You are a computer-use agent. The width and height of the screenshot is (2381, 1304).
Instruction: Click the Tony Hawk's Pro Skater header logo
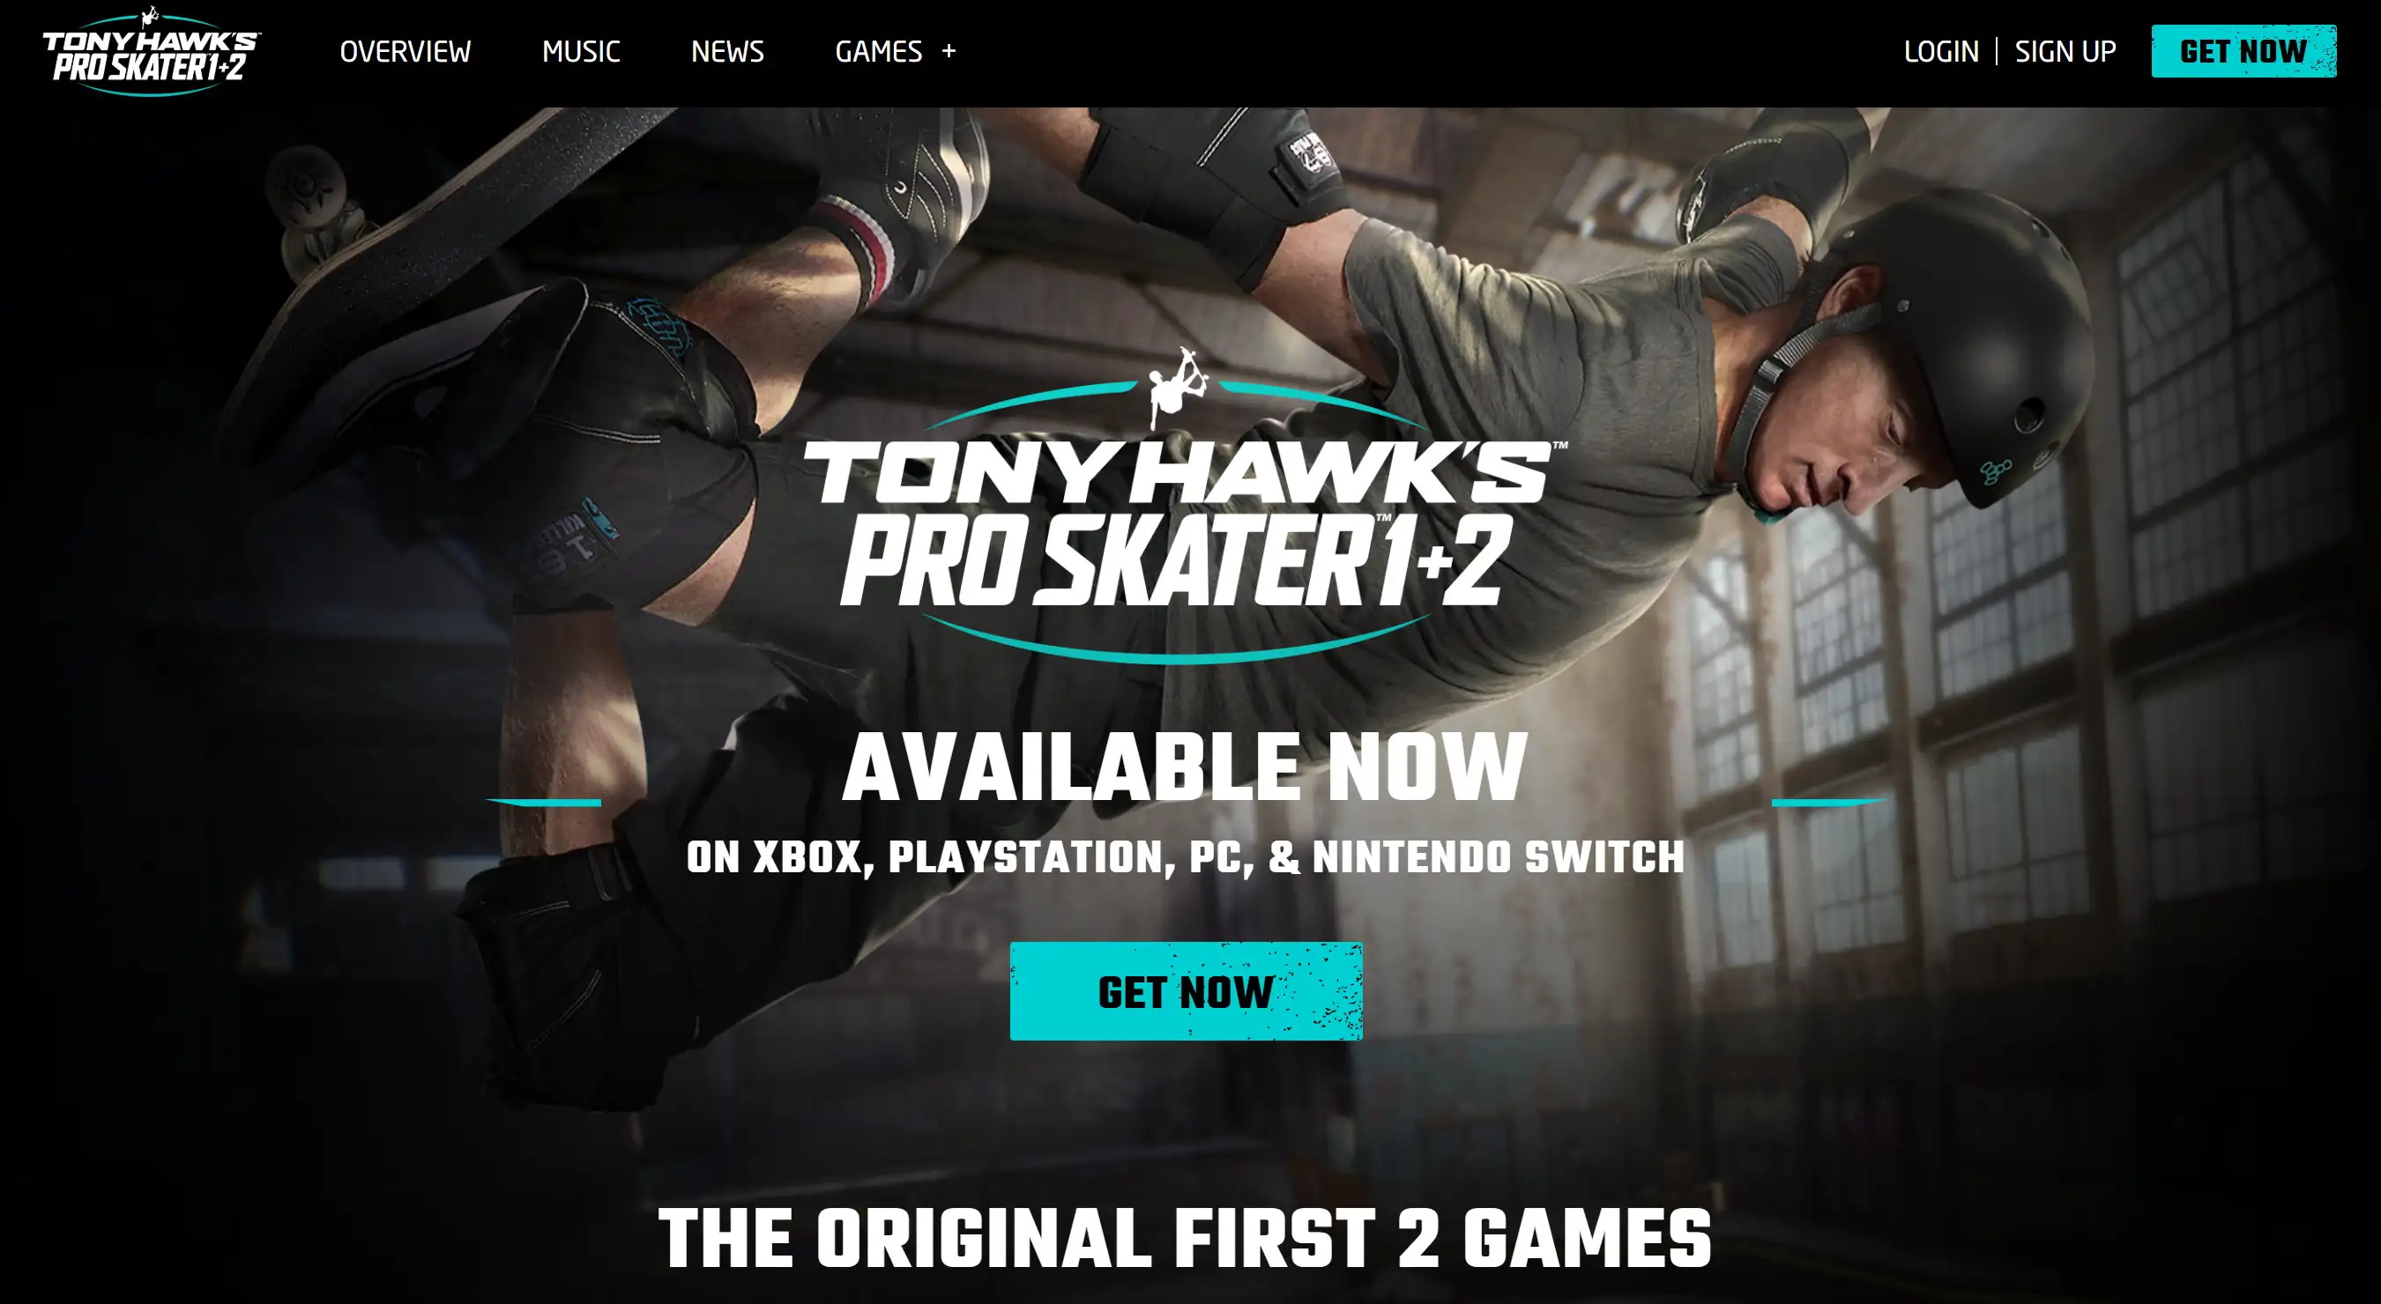(x=152, y=52)
